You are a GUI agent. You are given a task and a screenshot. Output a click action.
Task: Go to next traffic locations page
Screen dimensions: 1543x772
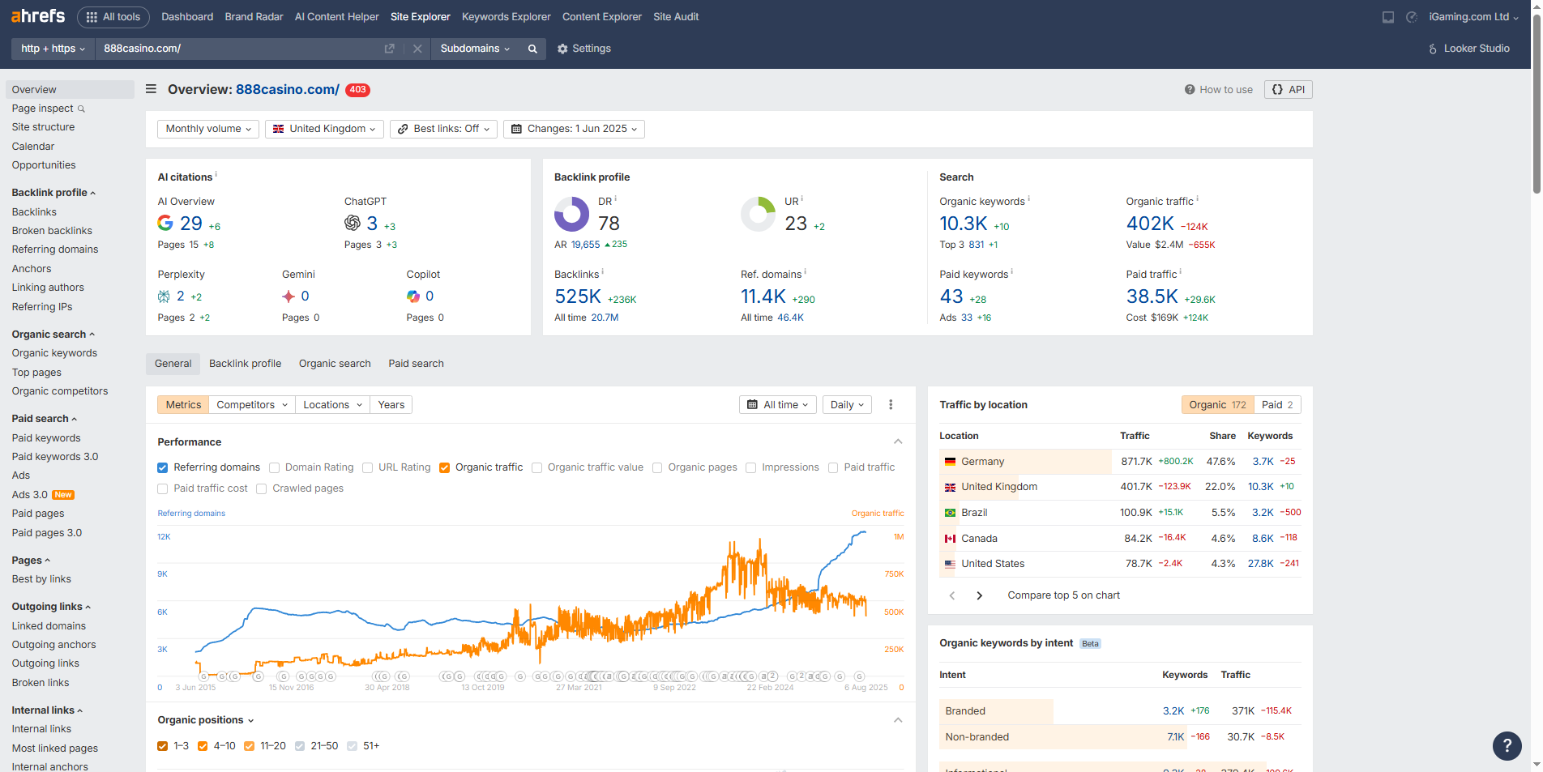click(x=980, y=595)
